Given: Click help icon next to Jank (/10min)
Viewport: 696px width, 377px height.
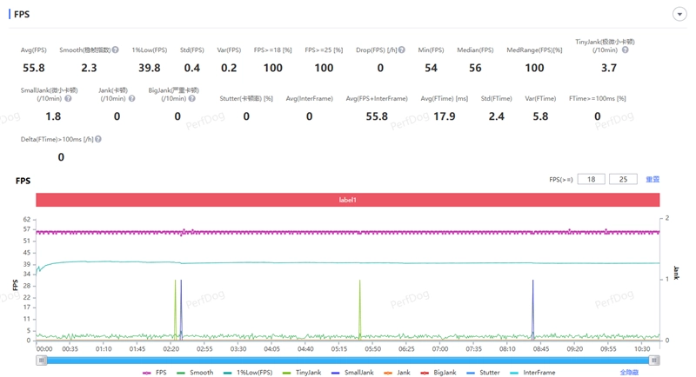Looking at the screenshot, I should [131, 99].
